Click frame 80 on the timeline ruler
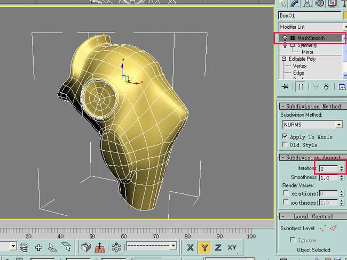This screenshot has width=347, height=260. pyautogui.click(x=187, y=237)
